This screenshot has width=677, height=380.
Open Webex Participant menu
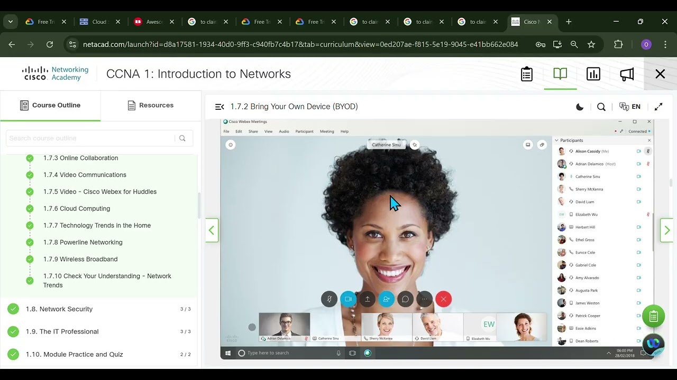click(305, 131)
